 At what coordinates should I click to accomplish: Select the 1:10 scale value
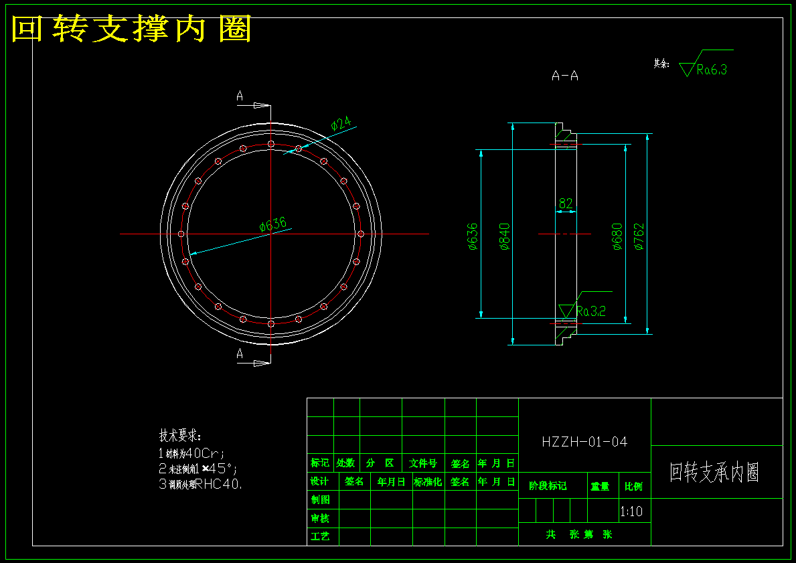point(631,511)
